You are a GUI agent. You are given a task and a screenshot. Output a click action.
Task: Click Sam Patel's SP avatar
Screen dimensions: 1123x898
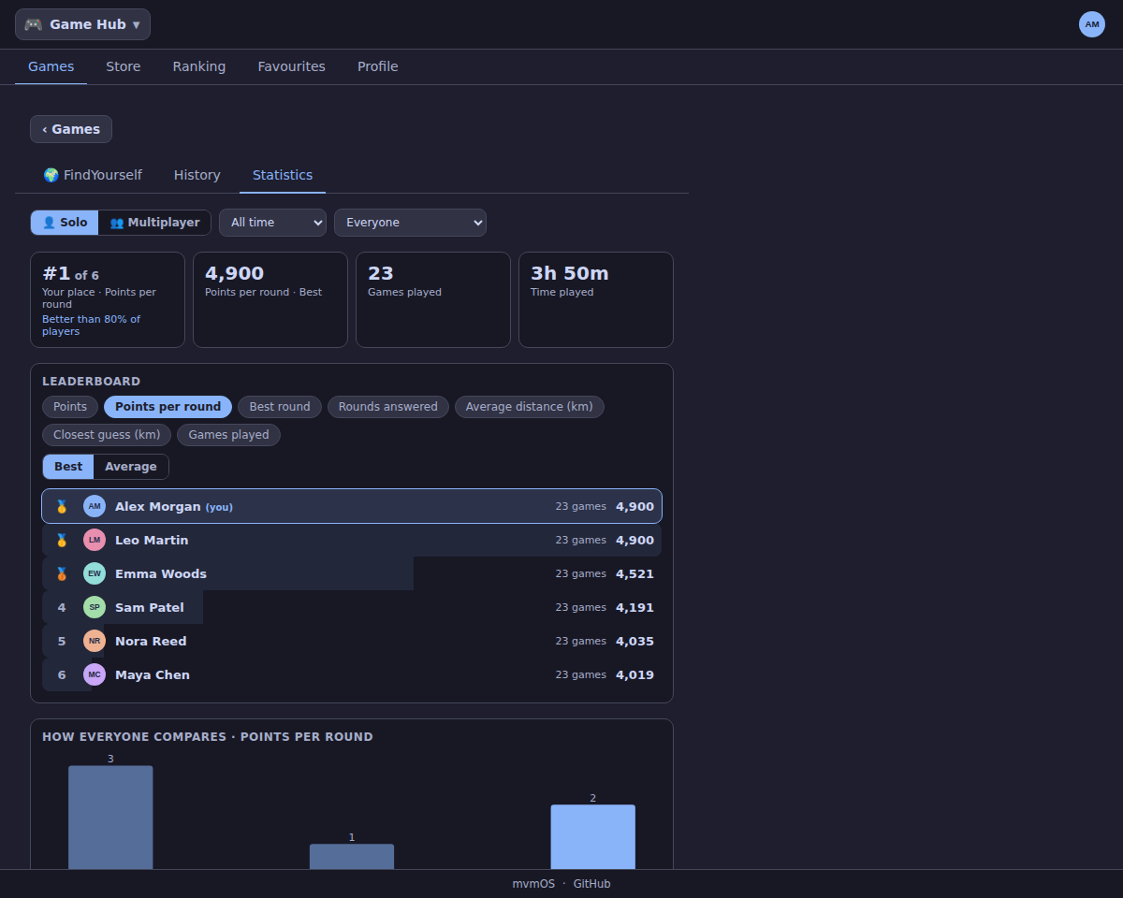click(x=95, y=607)
